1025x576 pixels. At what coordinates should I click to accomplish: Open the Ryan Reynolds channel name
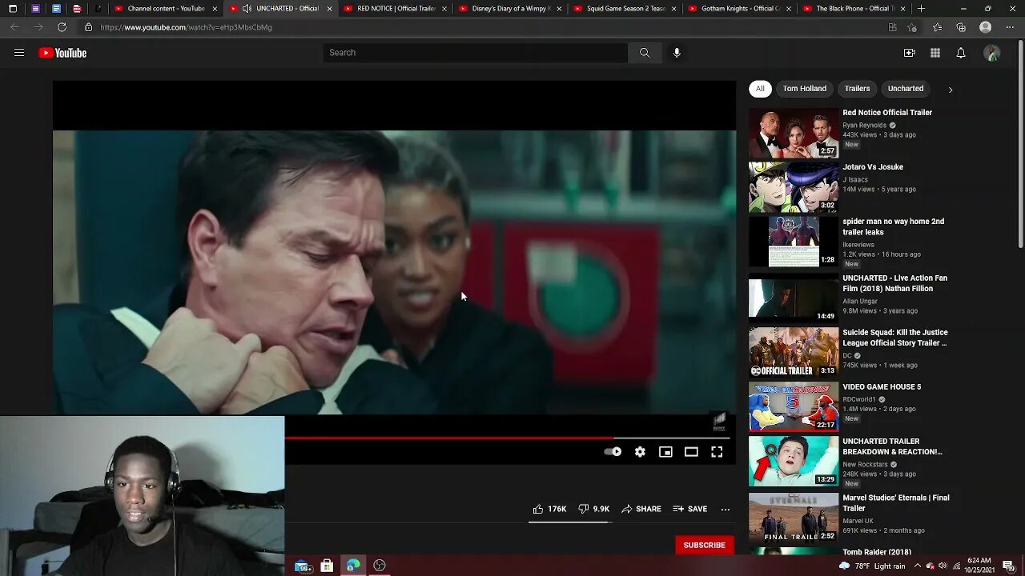(864, 126)
